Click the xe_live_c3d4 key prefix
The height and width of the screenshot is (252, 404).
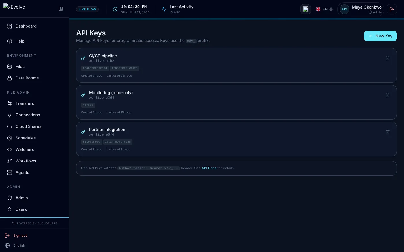click(x=102, y=98)
